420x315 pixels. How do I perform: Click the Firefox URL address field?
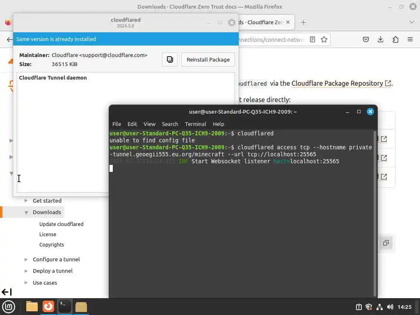272,40
